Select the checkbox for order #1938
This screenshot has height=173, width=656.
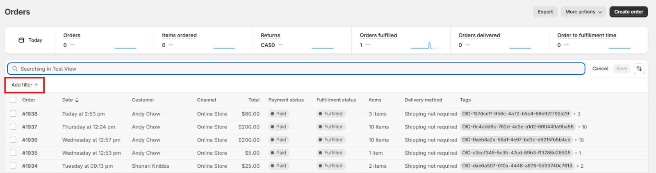(x=13, y=114)
